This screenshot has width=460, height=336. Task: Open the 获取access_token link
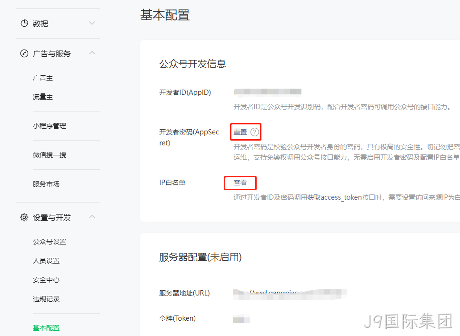(x=334, y=197)
